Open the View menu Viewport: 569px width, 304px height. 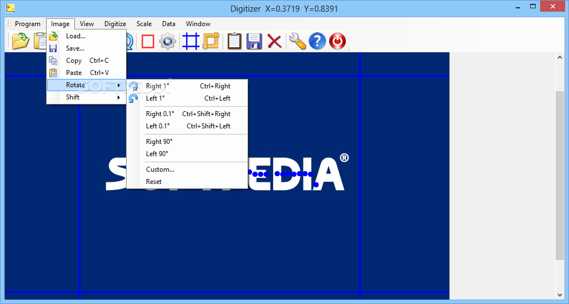87,23
